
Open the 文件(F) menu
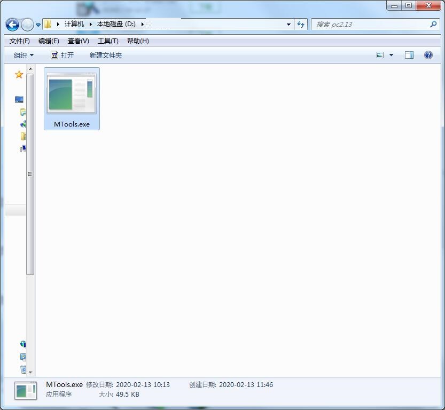pos(20,41)
